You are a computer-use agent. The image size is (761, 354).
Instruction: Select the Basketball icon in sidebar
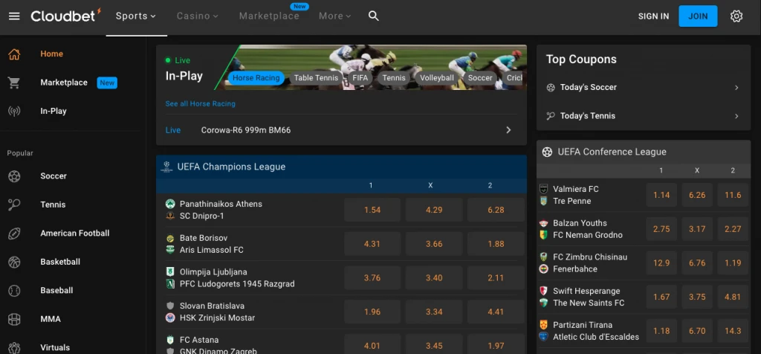(14, 263)
